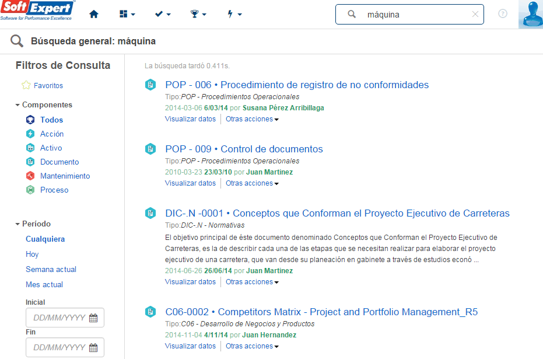Filter results by Acción component
543x359 pixels.
pyautogui.click(x=51, y=134)
